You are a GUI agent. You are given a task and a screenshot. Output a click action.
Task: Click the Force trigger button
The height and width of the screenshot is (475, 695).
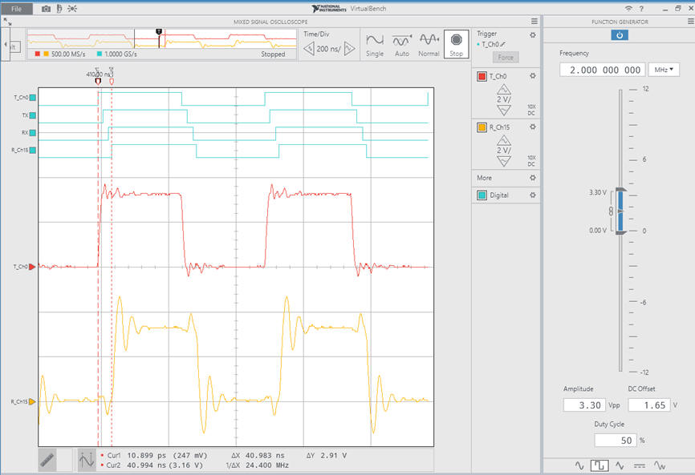506,57
